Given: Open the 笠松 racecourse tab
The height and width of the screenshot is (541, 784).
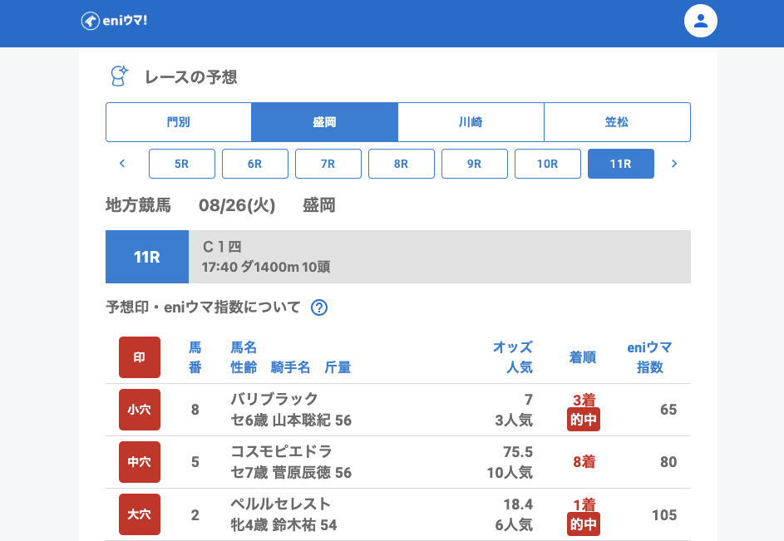Looking at the screenshot, I should tap(617, 122).
